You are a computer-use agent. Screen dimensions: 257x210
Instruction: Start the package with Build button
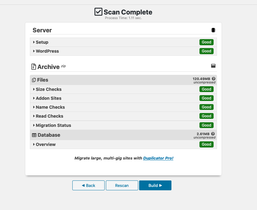tap(155, 185)
